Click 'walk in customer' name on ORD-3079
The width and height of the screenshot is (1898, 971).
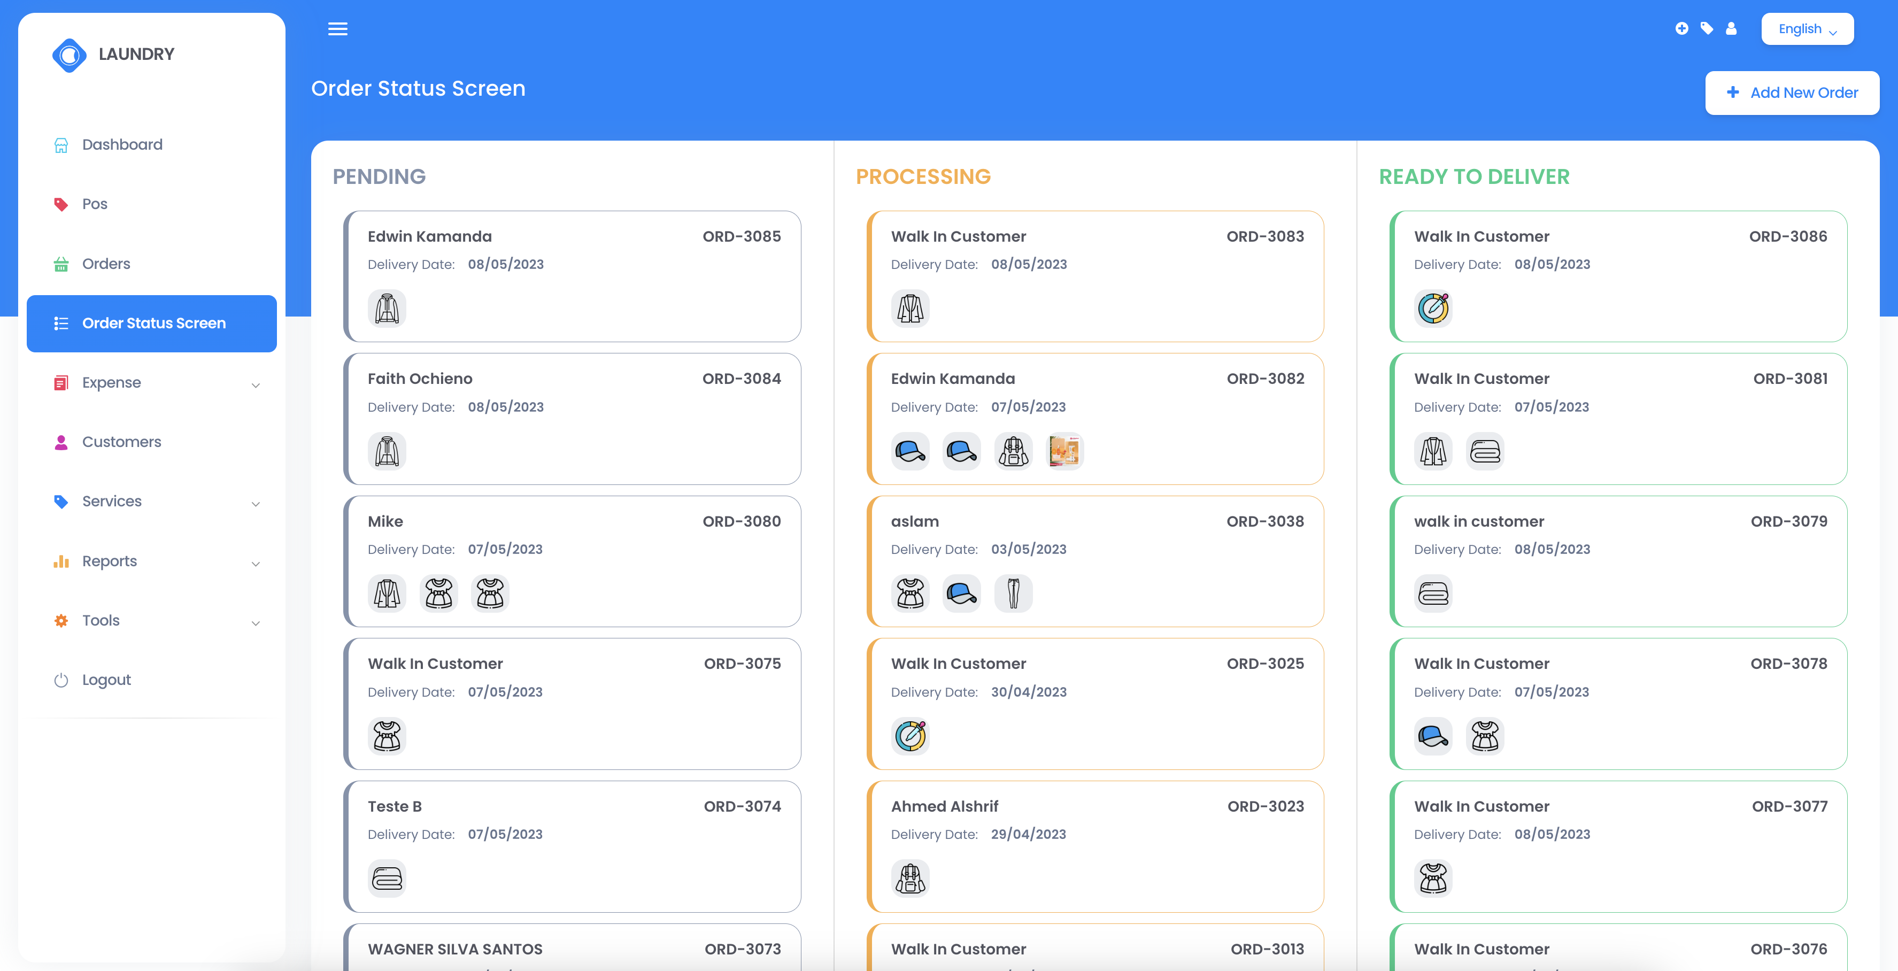(x=1479, y=522)
